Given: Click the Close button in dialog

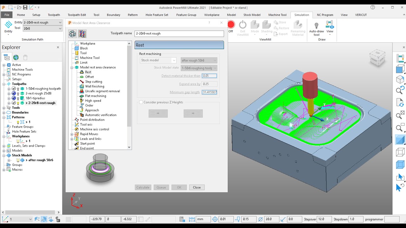Looking at the screenshot, I should pos(197,187).
